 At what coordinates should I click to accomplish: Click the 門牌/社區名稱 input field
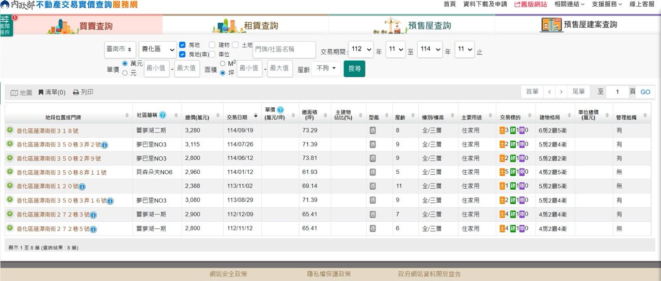[284, 49]
